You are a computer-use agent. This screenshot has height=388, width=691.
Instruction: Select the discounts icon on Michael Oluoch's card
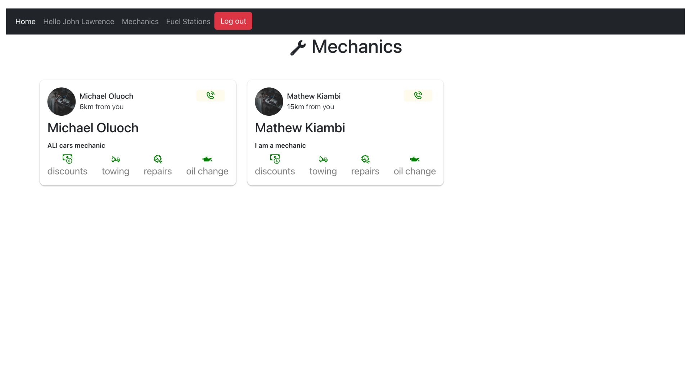67,158
